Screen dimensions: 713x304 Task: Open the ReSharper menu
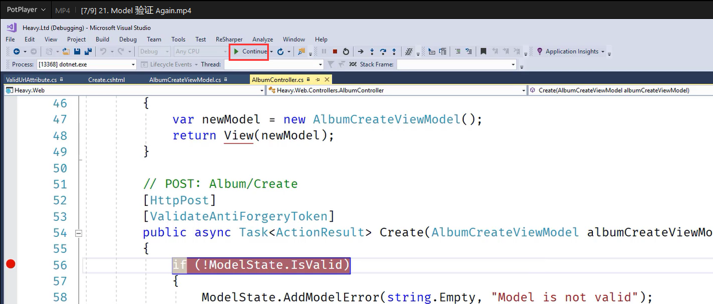click(x=229, y=40)
